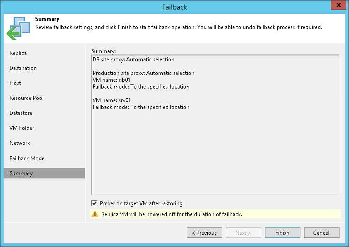
Task: Close the Failback dialog window
Action: click(337, 6)
